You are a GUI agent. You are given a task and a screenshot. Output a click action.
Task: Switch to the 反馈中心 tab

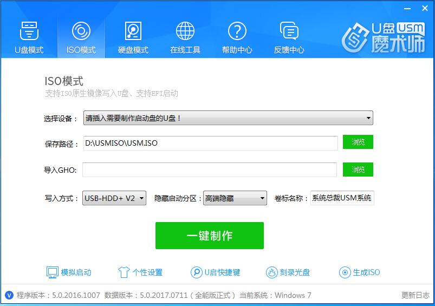pyautogui.click(x=289, y=36)
